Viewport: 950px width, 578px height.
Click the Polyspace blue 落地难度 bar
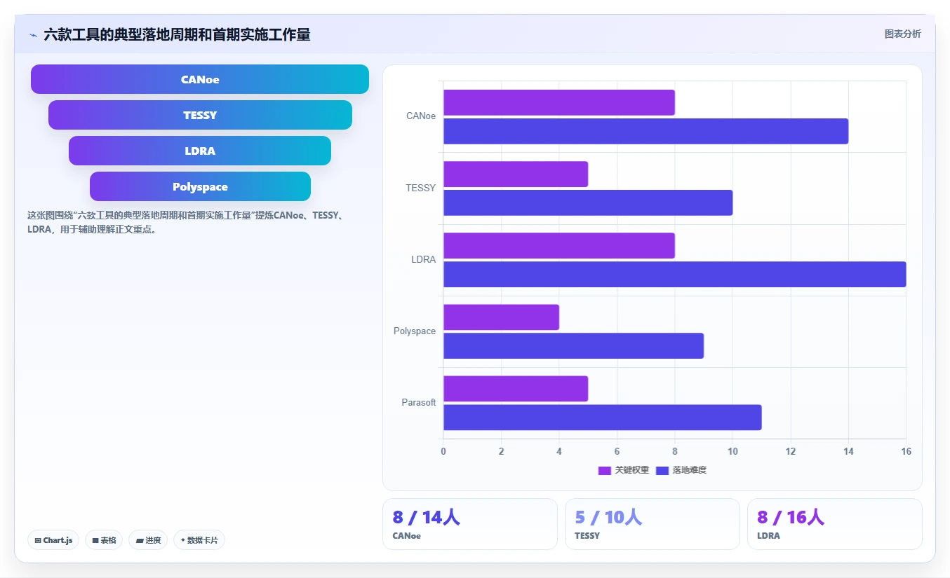coord(573,345)
